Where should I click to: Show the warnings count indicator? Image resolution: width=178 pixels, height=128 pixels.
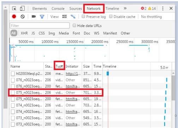[x=152, y=8]
